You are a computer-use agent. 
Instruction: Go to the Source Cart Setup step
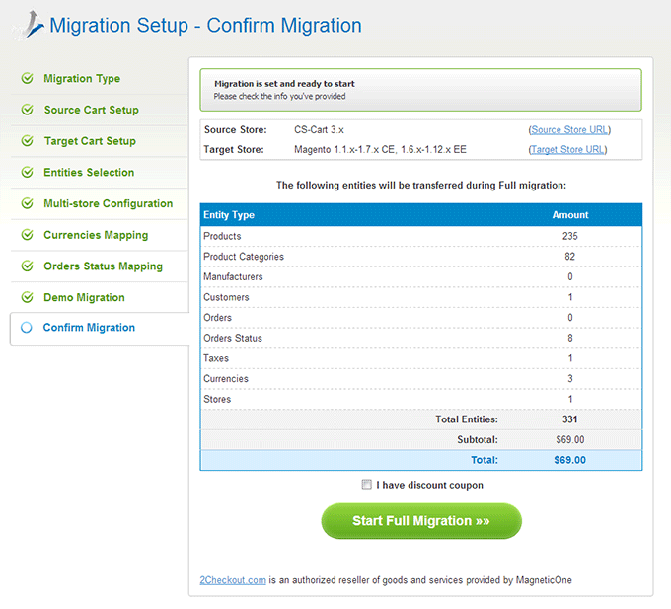point(91,110)
